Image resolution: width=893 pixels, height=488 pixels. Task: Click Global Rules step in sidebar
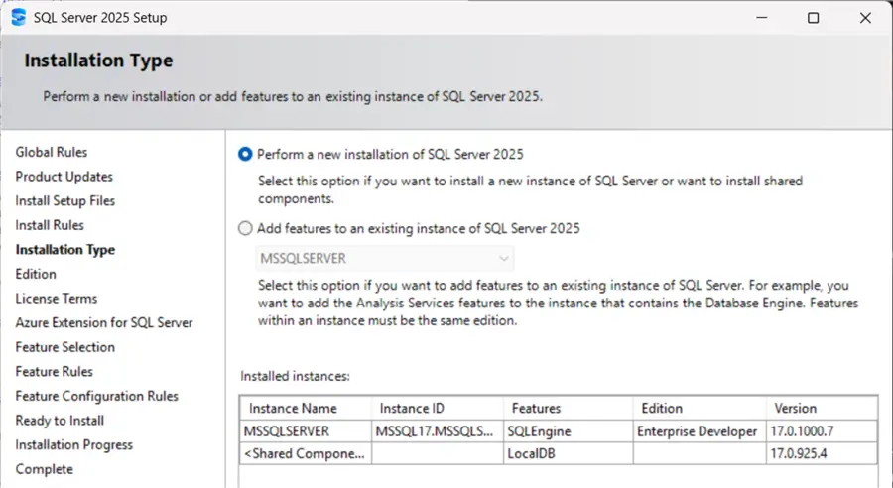tap(52, 152)
